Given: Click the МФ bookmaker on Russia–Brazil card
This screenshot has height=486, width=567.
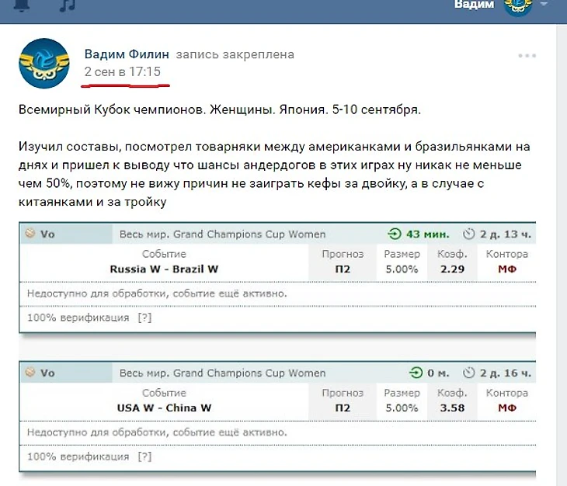Looking at the screenshot, I should click(x=506, y=269).
